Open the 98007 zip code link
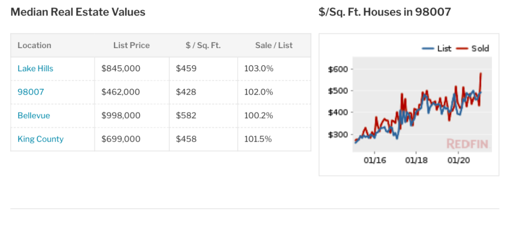 pos(31,92)
